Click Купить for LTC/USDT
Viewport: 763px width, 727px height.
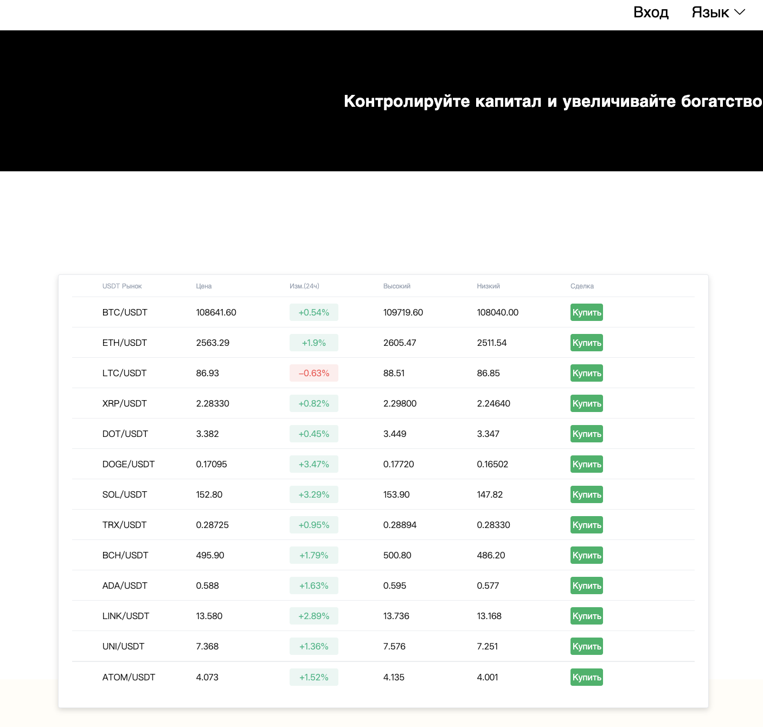pos(587,373)
